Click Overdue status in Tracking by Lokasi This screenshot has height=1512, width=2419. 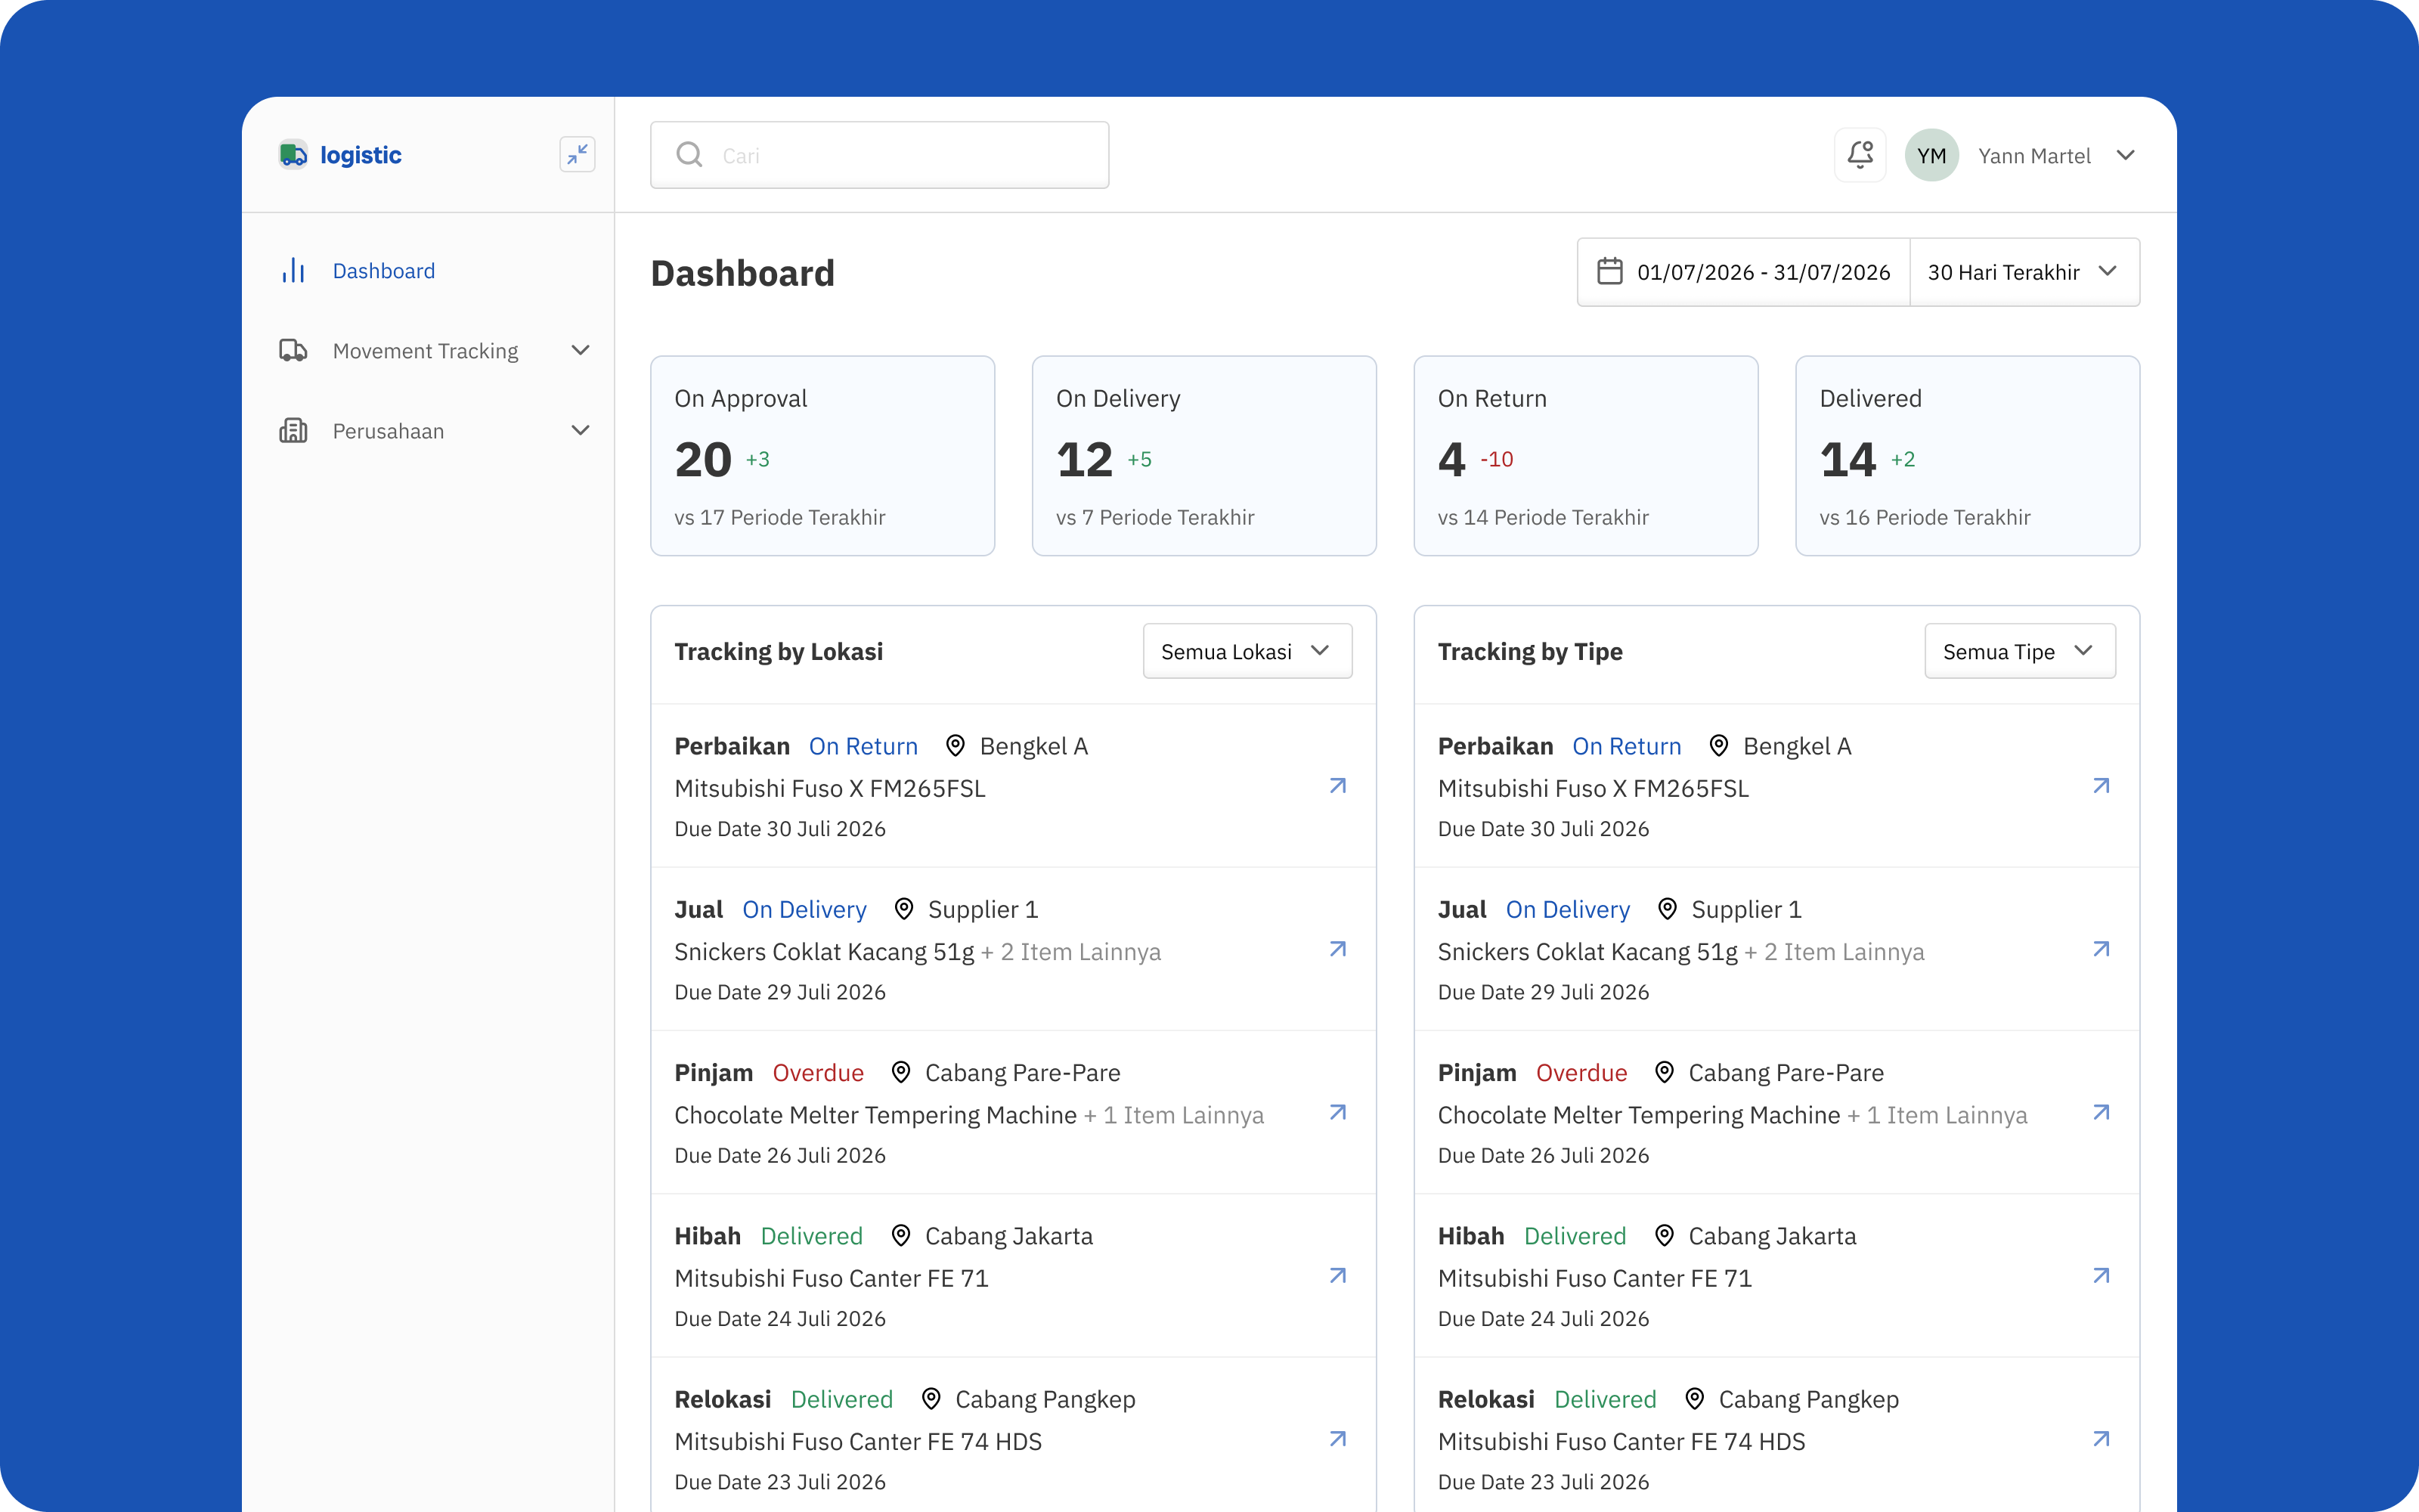tap(818, 1072)
